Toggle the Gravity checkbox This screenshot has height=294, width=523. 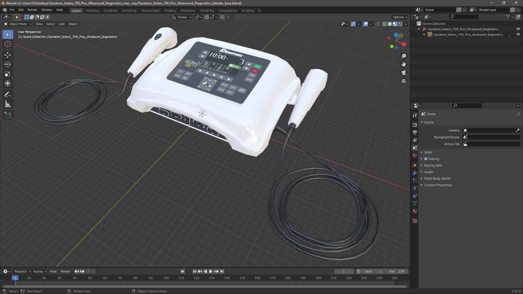click(x=426, y=159)
